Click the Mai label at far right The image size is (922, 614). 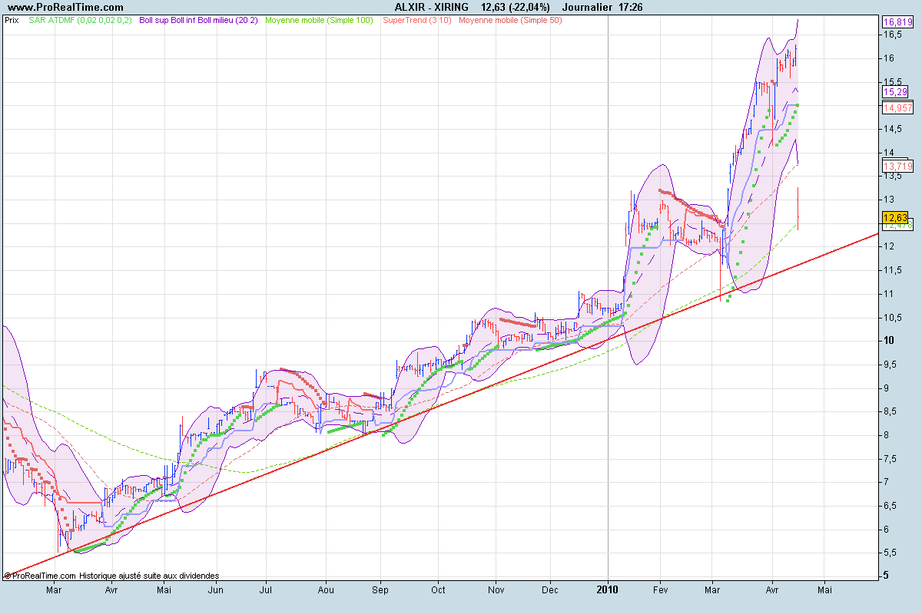pos(824,590)
